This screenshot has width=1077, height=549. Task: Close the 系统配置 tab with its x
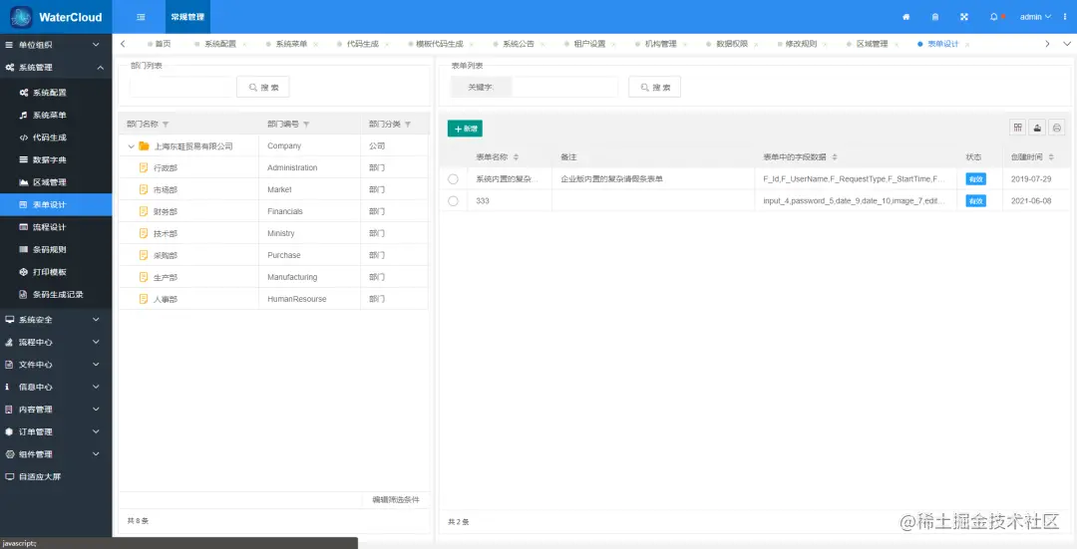(x=245, y=45)
